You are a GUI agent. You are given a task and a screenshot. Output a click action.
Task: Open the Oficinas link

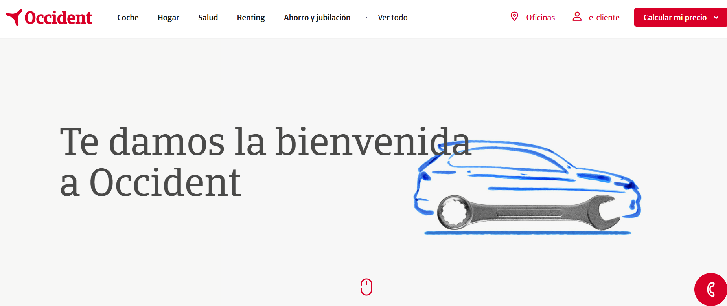pyautogui.click(x=540, y=18)
